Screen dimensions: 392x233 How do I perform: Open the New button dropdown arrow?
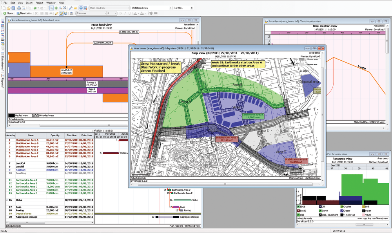(x=13, y=13)
